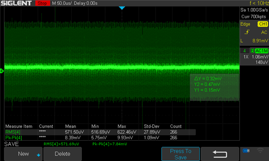Click the blue trigger position marker
269x161 pixels.
tap(122, 8)
